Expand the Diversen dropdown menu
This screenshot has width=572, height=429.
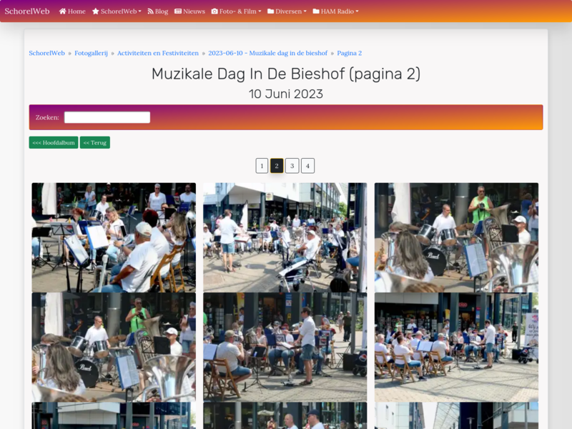pos(287,11)
